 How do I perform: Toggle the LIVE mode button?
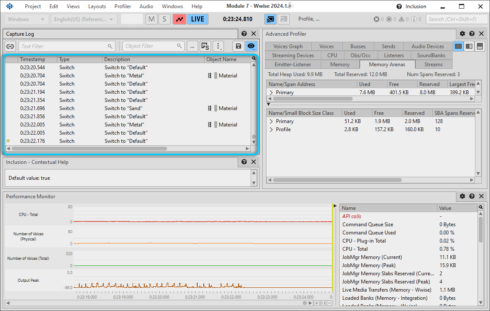pos(198,19)
